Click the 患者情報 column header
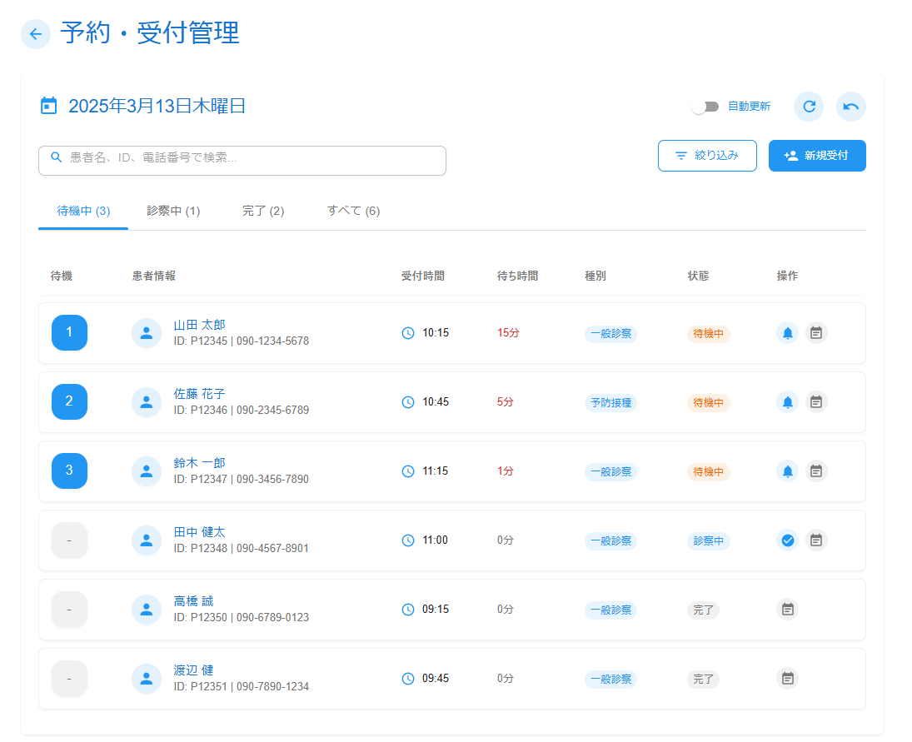This screenshot has width=912, height=742. [154, 276]
